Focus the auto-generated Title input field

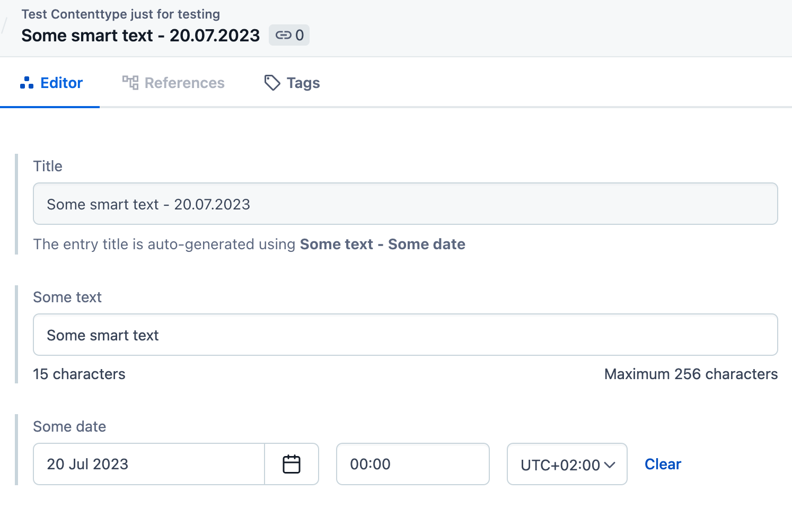point(405,204)
